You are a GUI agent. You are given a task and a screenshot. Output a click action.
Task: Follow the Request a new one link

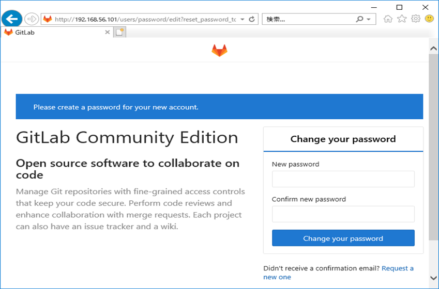[338, 272]
